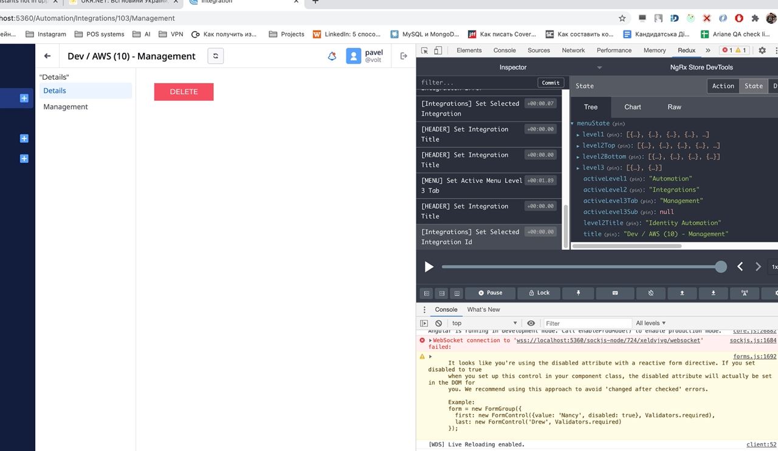Click the Commit button in Redux
778x451 pixels.
(551, 83)
